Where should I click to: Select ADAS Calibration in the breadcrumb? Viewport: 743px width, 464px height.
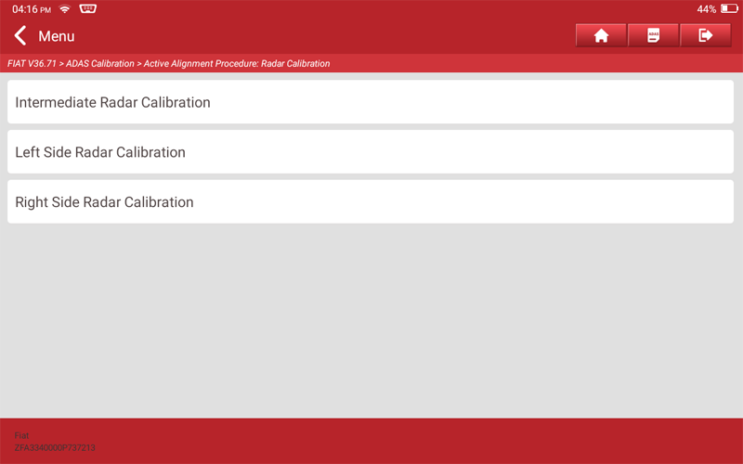pyautogui.click(x=100, y=64)
